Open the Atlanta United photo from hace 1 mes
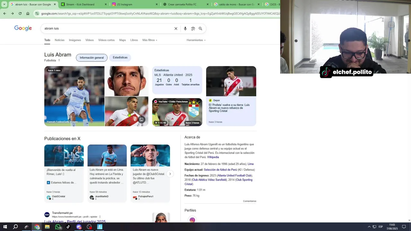The image size is (411, 231). coord(74,96)
